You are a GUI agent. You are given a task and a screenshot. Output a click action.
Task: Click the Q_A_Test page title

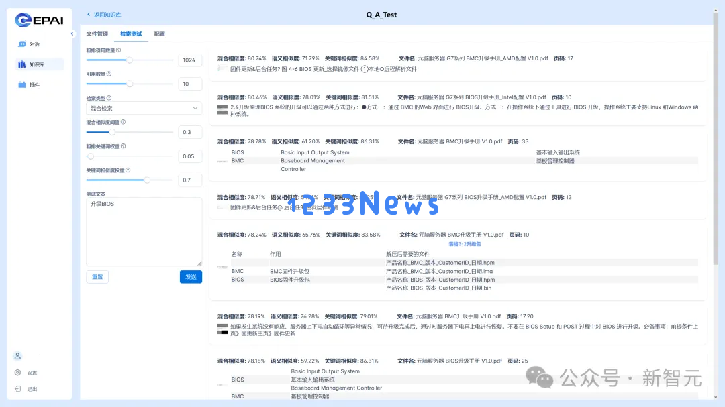tap(381, 15)
